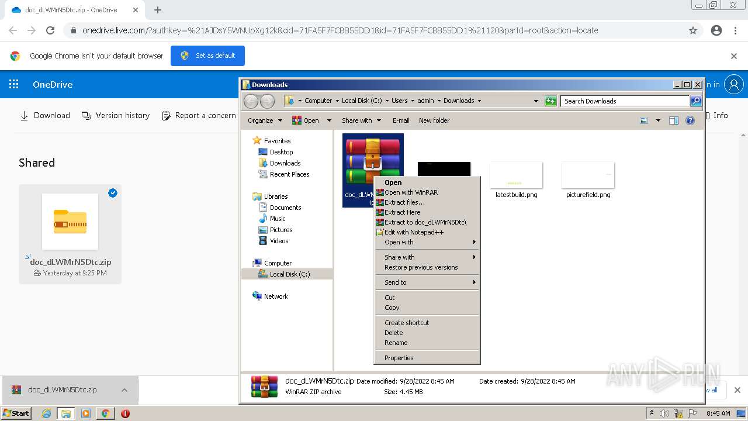Select Cut in context menu
The width and height of the screenshot is (748, 421).
pyautogui.click(x=427, y=298)
